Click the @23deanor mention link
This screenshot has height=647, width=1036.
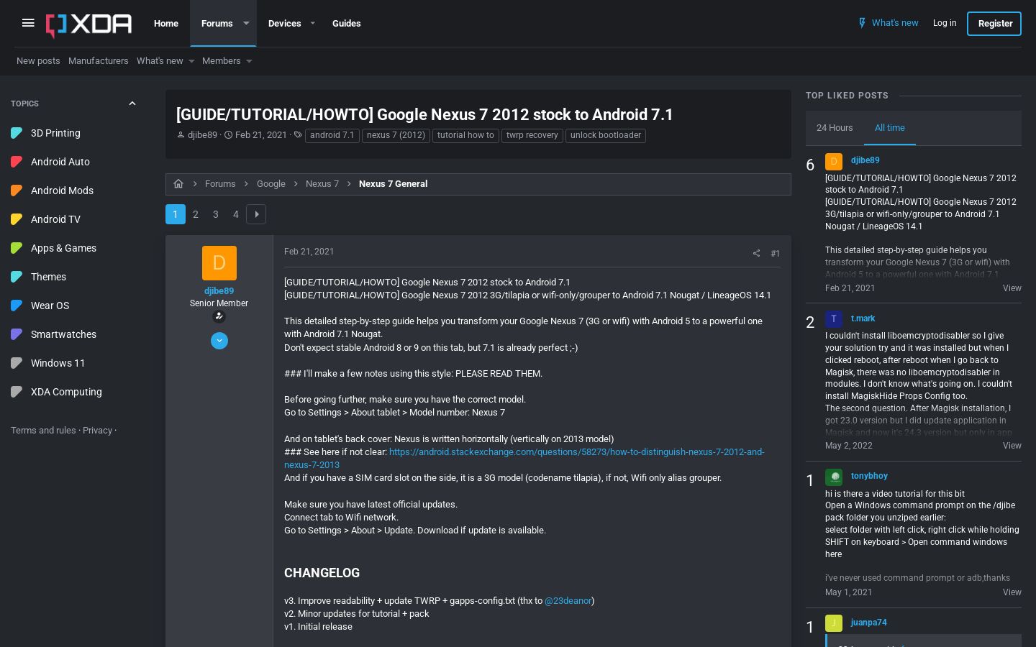pos(568,601)
